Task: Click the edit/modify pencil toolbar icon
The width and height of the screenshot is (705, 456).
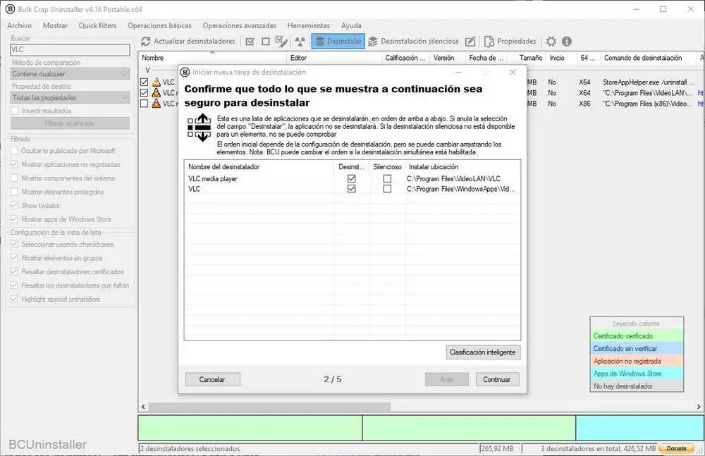Action: click(x=470, y=42)
